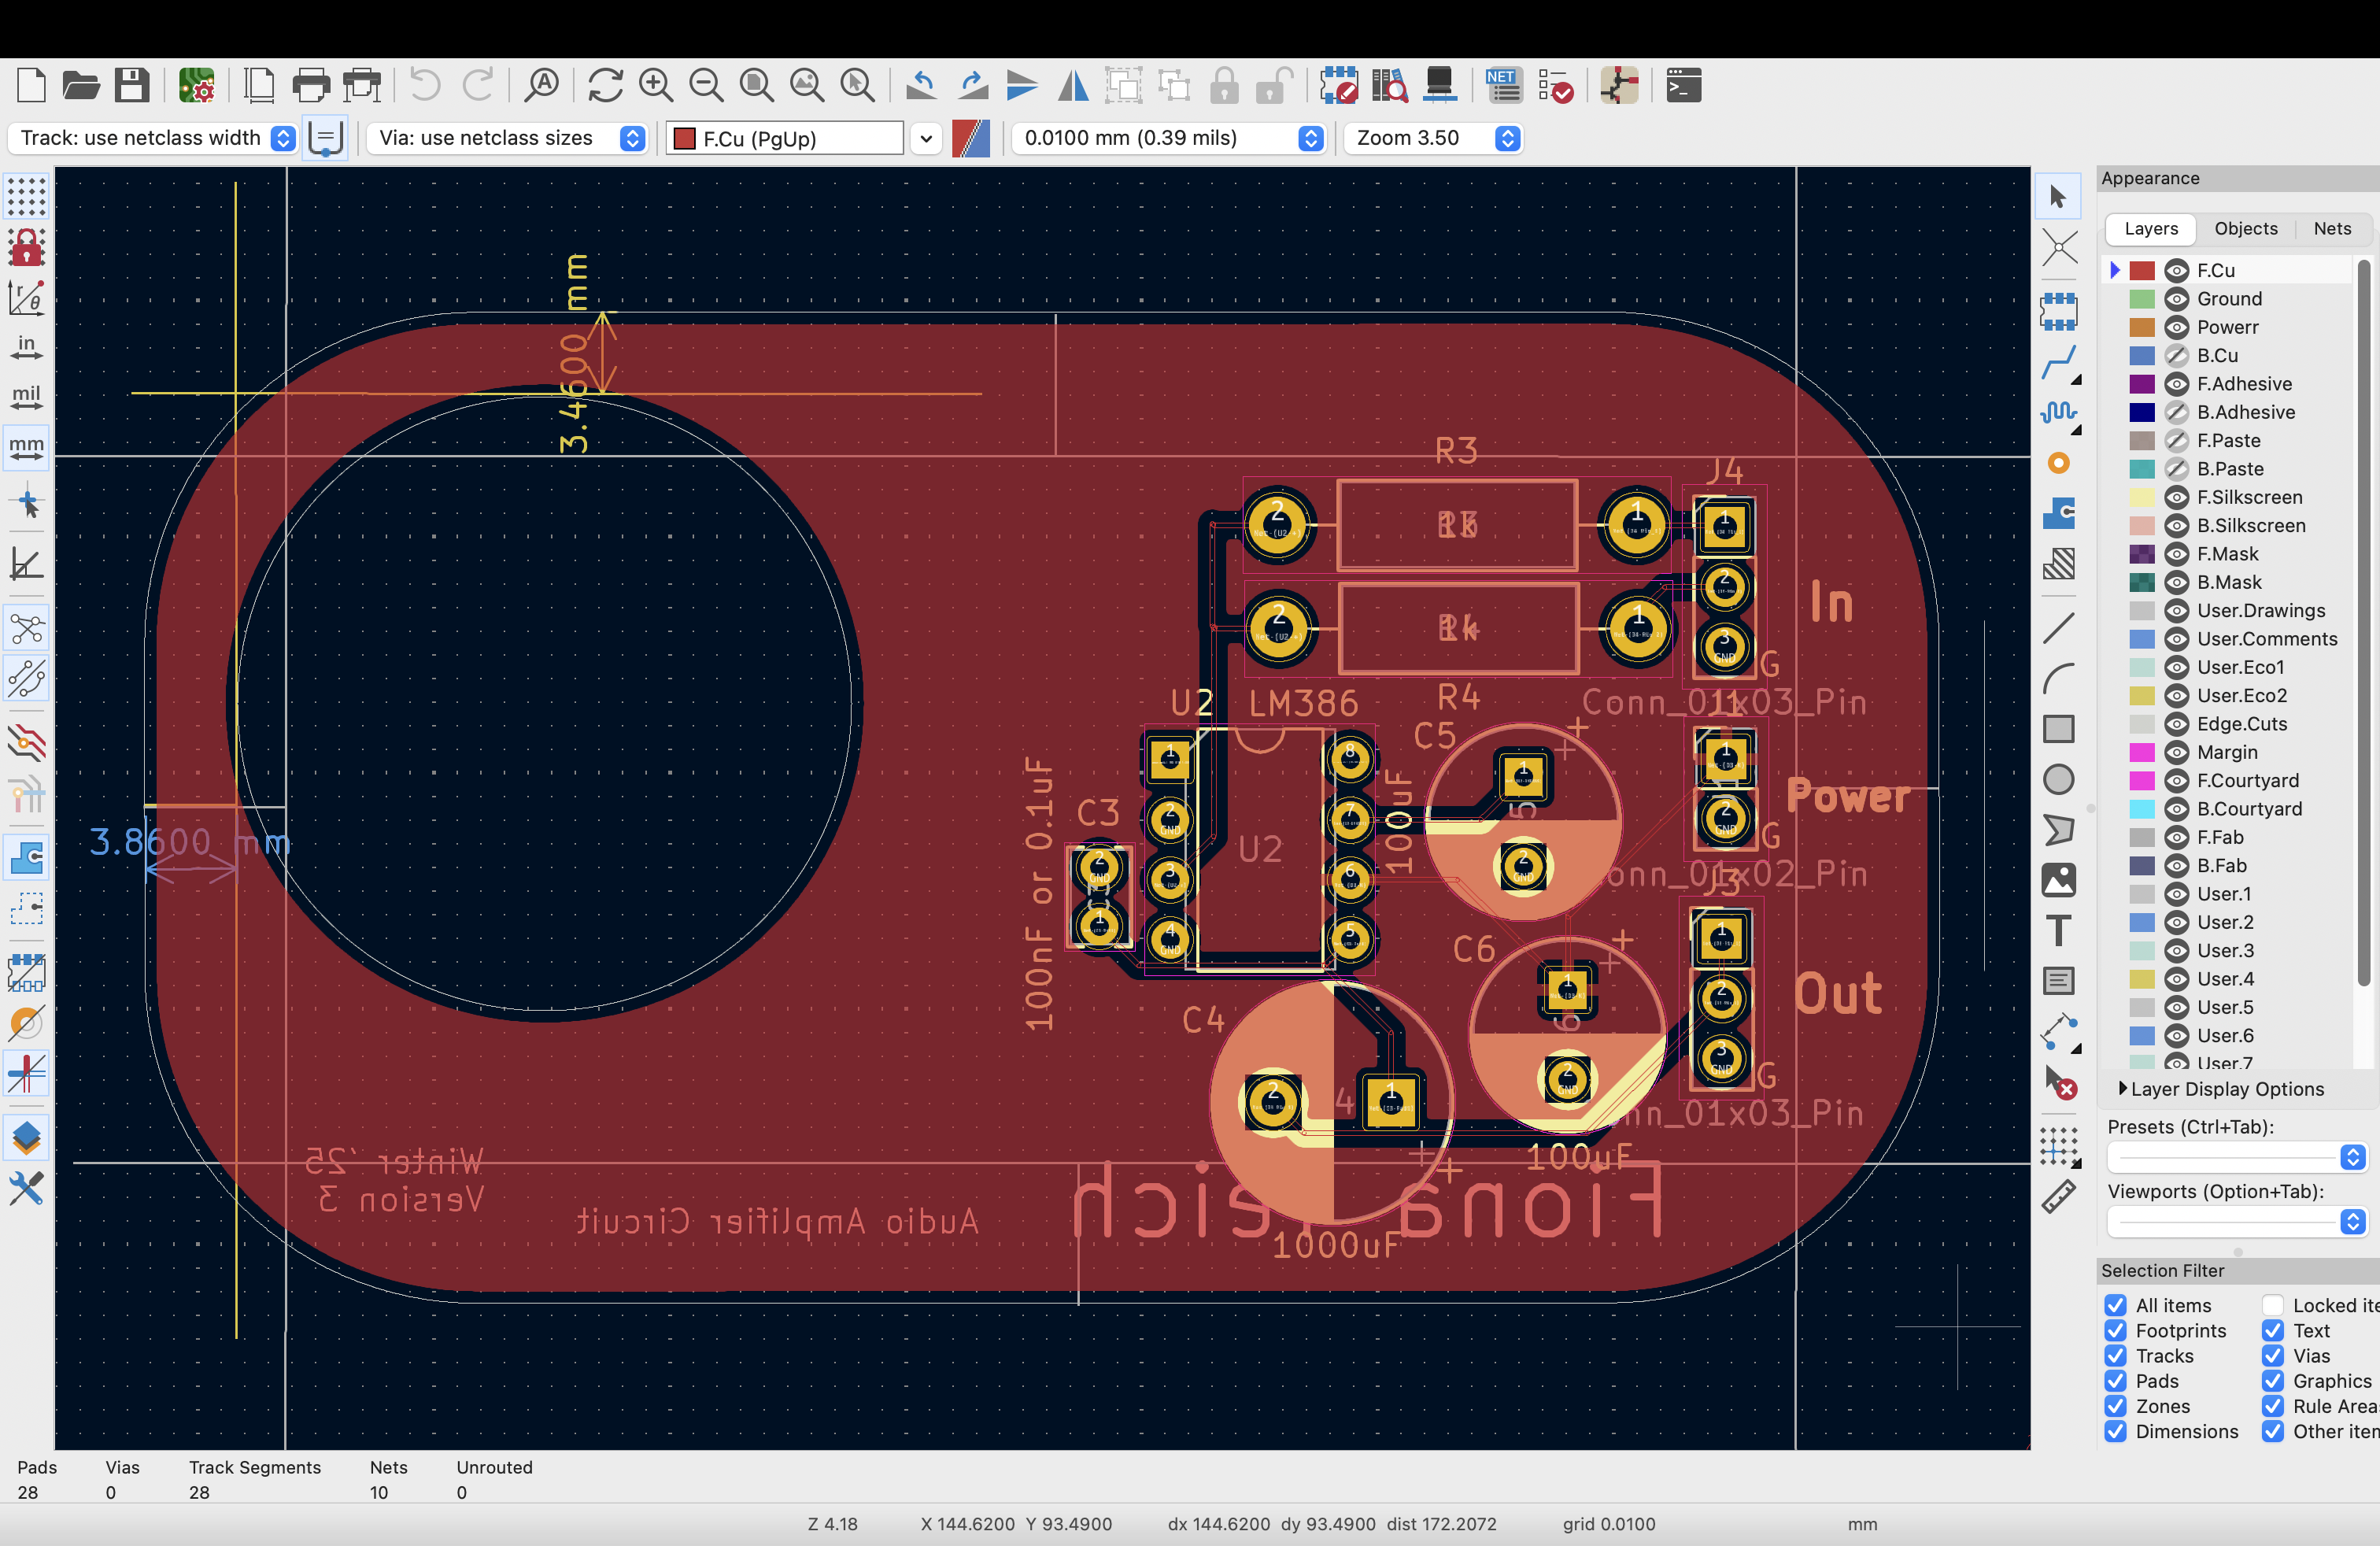Uncheck the Zones filter checkbox

pos(2115,1406)
